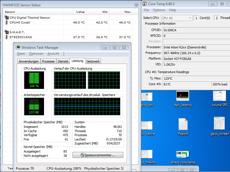Click the Platform field showing Socket 437 FCBGA8

click(196, 59)
